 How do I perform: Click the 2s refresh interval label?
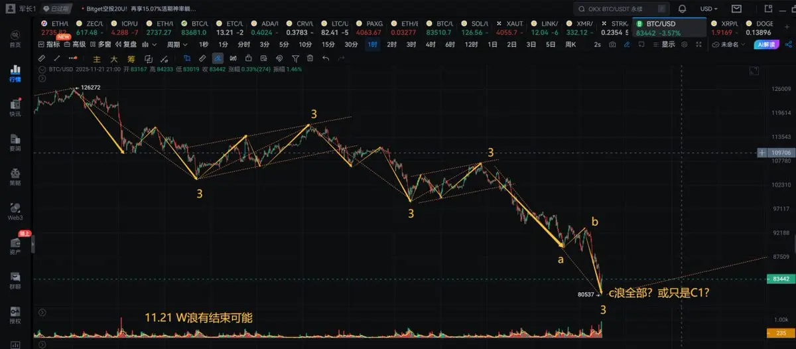pyautogui.click(x=597, y=44)
